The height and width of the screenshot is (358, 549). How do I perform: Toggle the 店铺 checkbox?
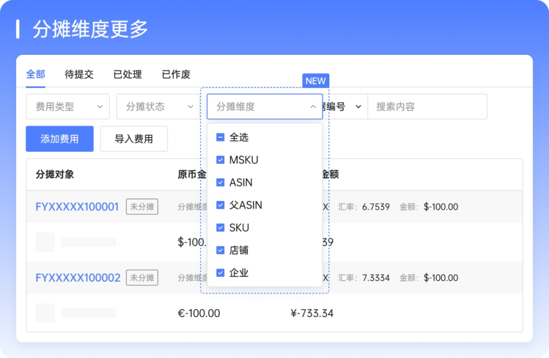coord(221,250)
